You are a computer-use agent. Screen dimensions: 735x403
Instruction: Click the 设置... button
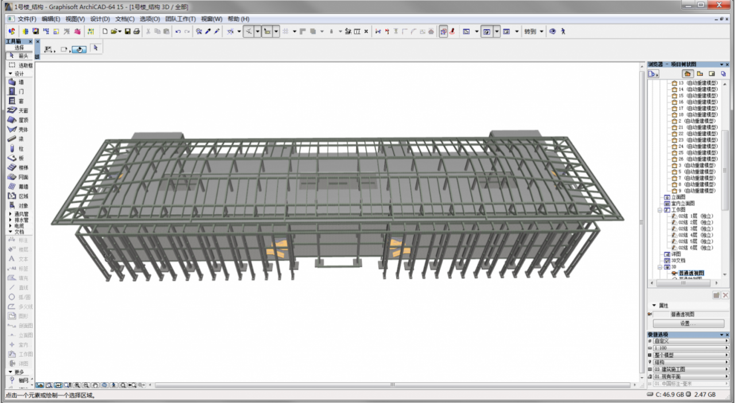[688, 324]
